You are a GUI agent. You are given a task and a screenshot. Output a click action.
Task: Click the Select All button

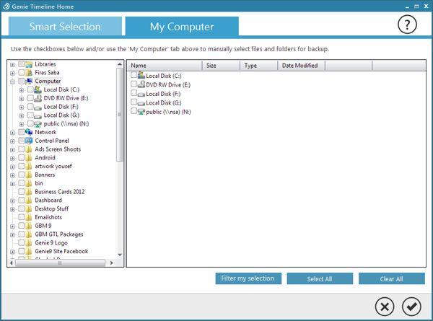[320, 278]
